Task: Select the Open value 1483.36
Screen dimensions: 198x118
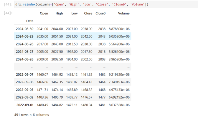Action: point(42,97)
